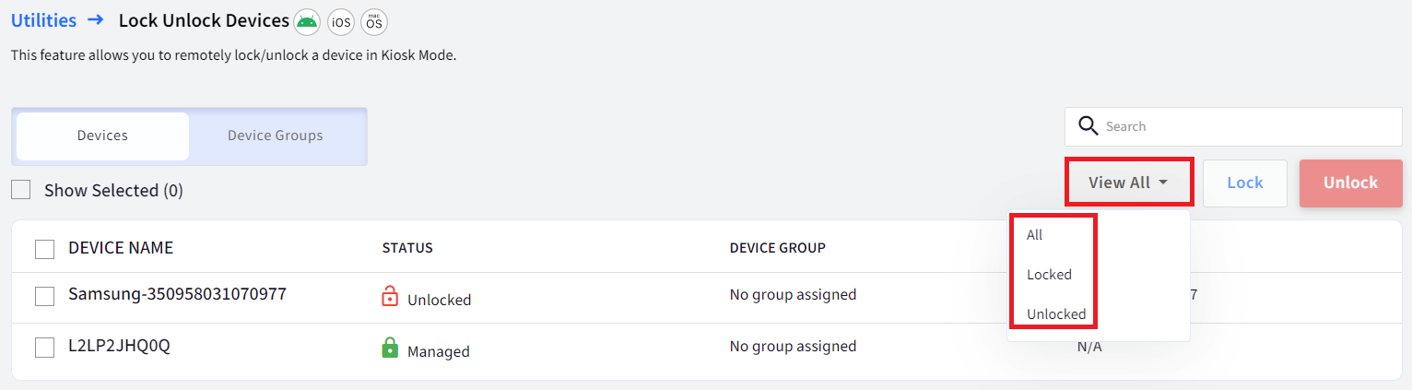
Task: Click the search magnifier icon
Action: [1088, 126]
